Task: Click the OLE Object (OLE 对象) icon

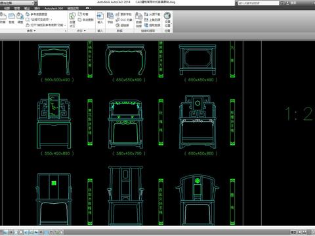Action: (x=124, y=20)
